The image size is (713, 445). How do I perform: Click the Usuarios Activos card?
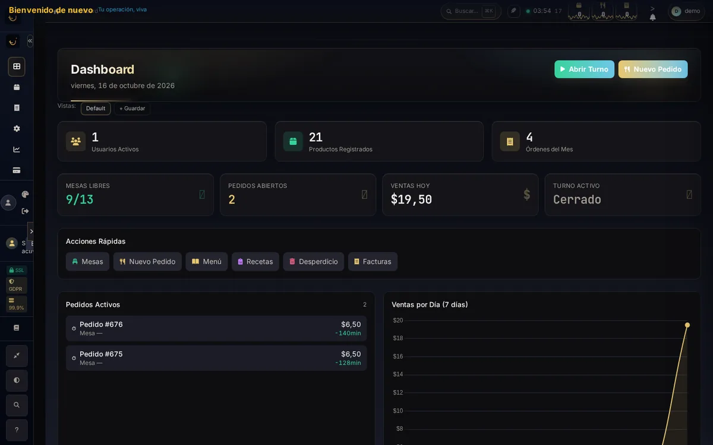point(162,141)
